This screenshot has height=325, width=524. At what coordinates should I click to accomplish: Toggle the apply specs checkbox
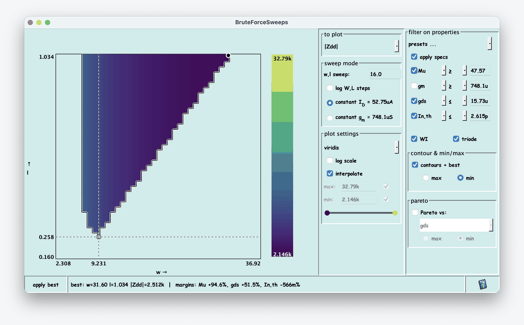pyautogui.click(x=414, y=57)
